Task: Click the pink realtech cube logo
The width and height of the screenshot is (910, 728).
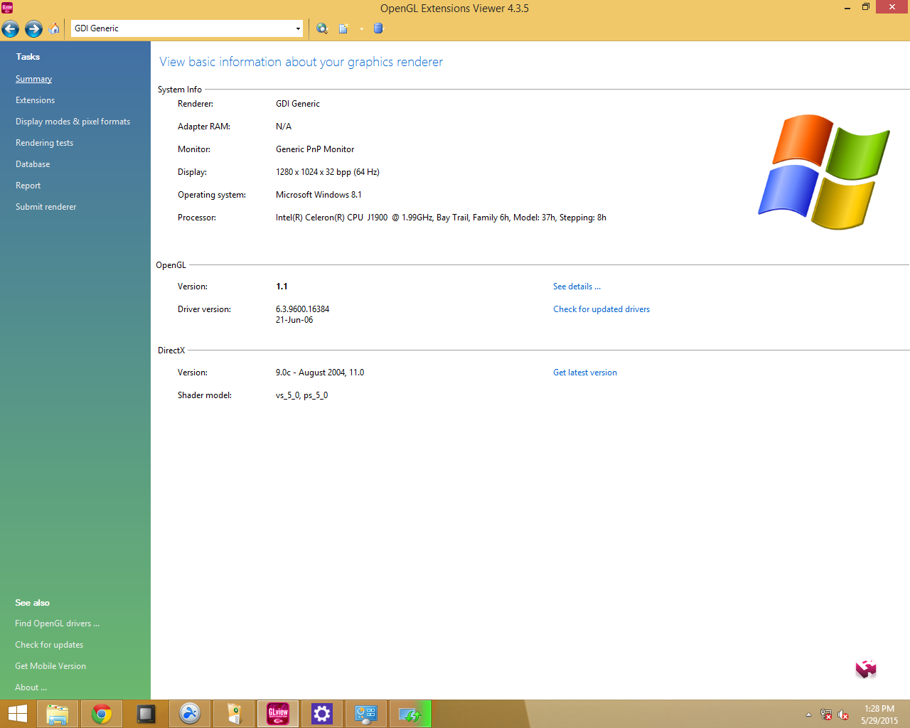Action: point(866,668)
